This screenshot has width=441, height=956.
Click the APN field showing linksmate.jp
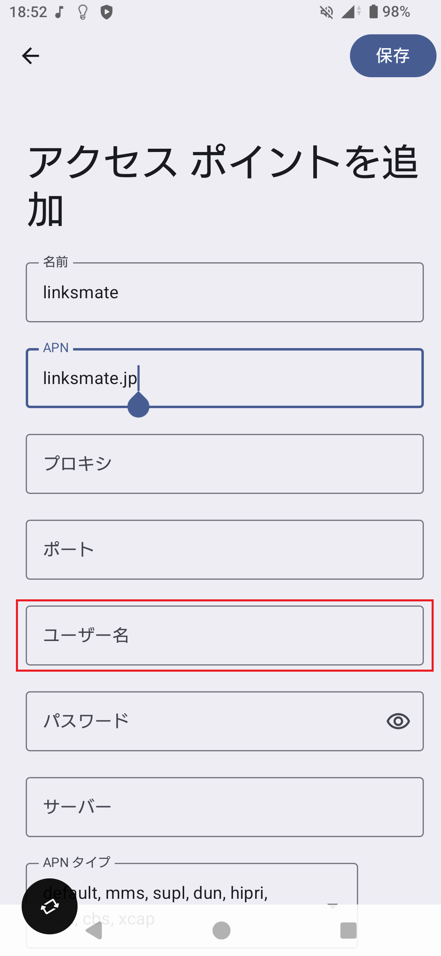[x=224, y=377]
